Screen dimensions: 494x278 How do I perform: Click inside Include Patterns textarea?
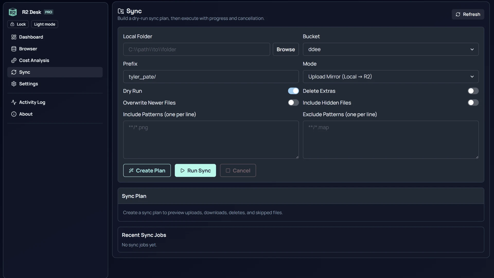click(211, 140)
